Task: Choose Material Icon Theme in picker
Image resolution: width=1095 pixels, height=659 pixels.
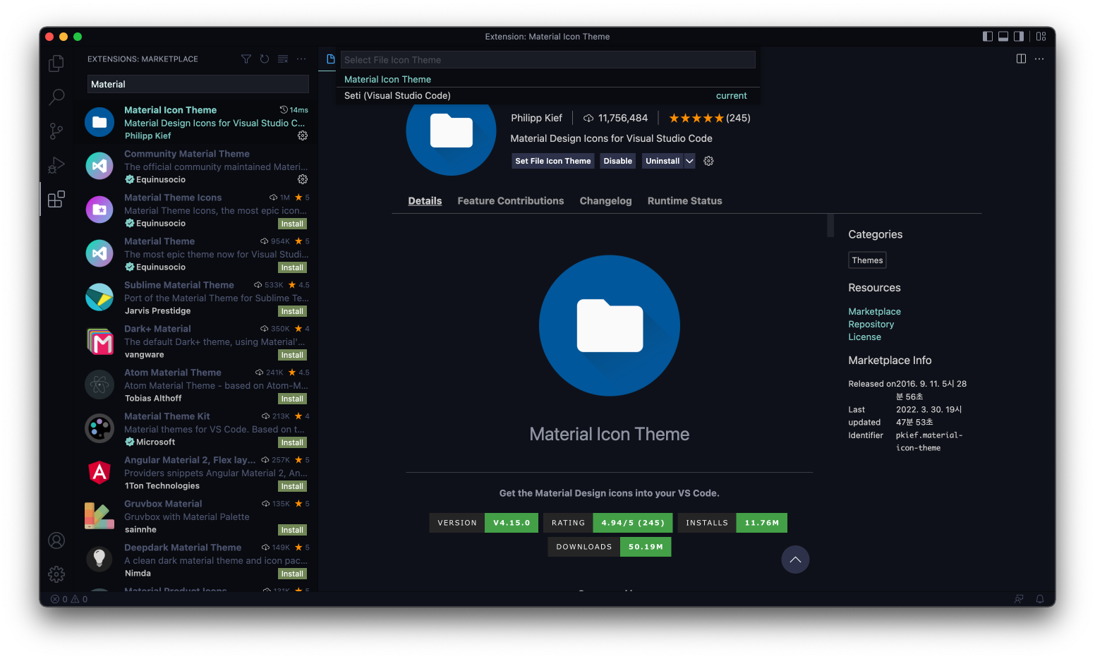Action: tap(548, 79)
